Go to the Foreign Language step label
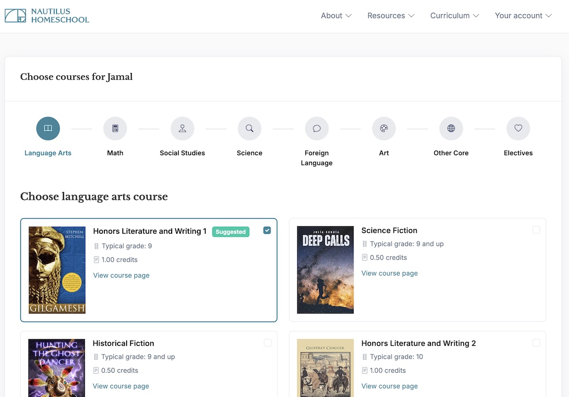Viewport: 569px width, 397px height. (317, 158)
